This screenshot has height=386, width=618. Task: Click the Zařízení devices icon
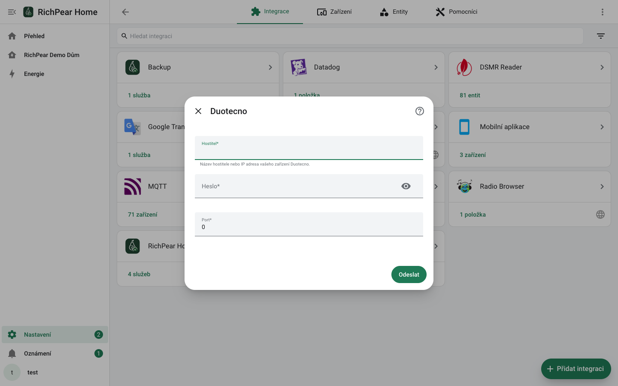[x=322, y=12]
